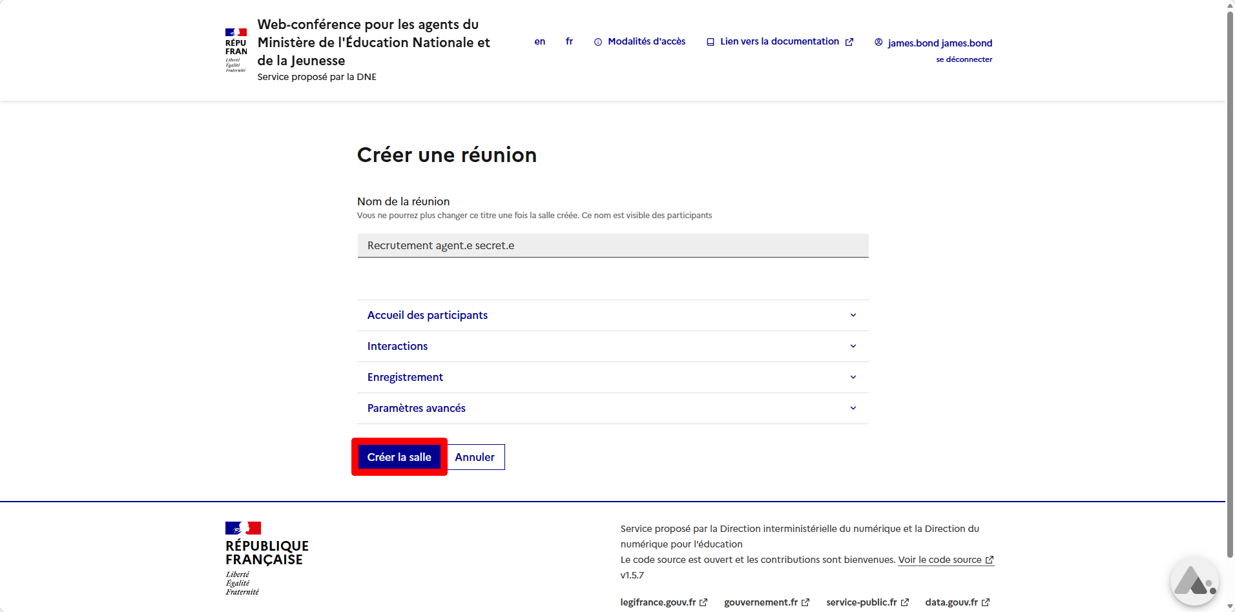Click the book icon beside documentation link
Viewport: 1235px width, 612px height.
711,42
